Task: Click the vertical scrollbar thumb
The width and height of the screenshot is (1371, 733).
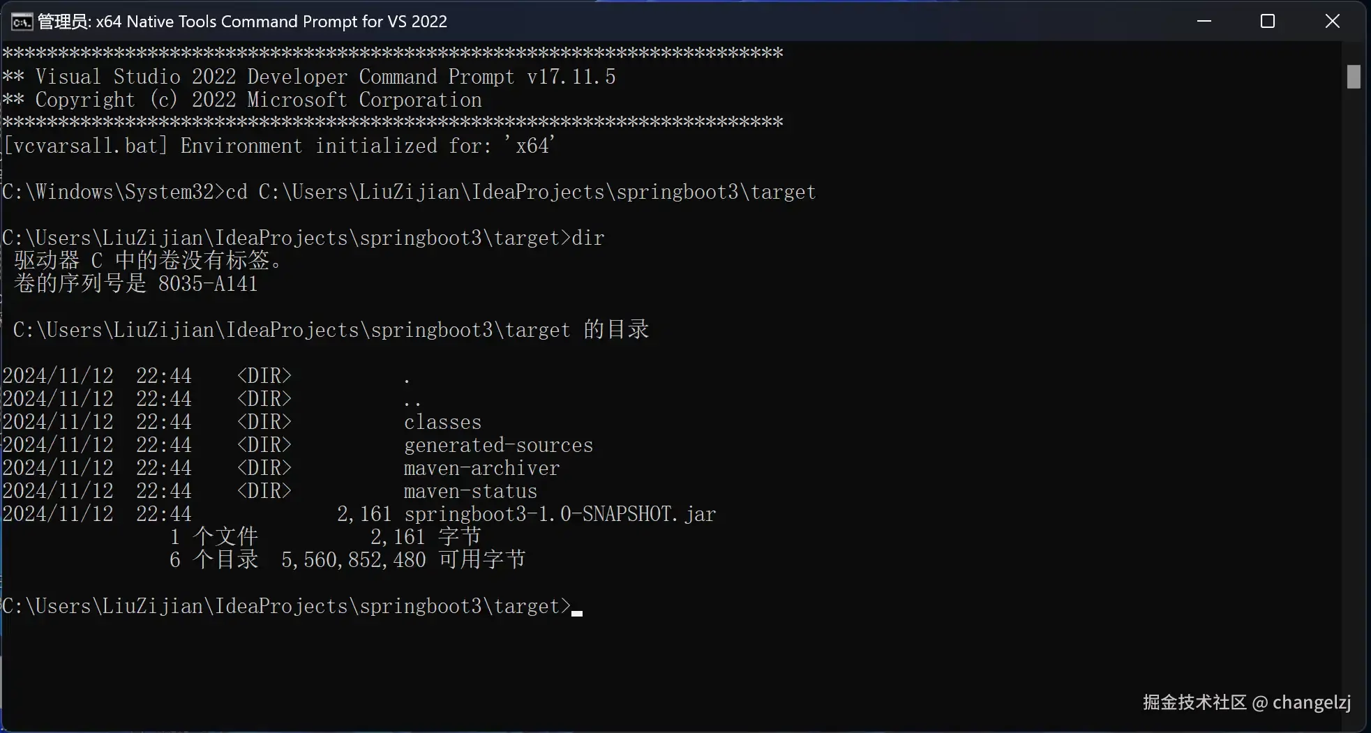Action: pyautogui.click(x=1354, y=77)
